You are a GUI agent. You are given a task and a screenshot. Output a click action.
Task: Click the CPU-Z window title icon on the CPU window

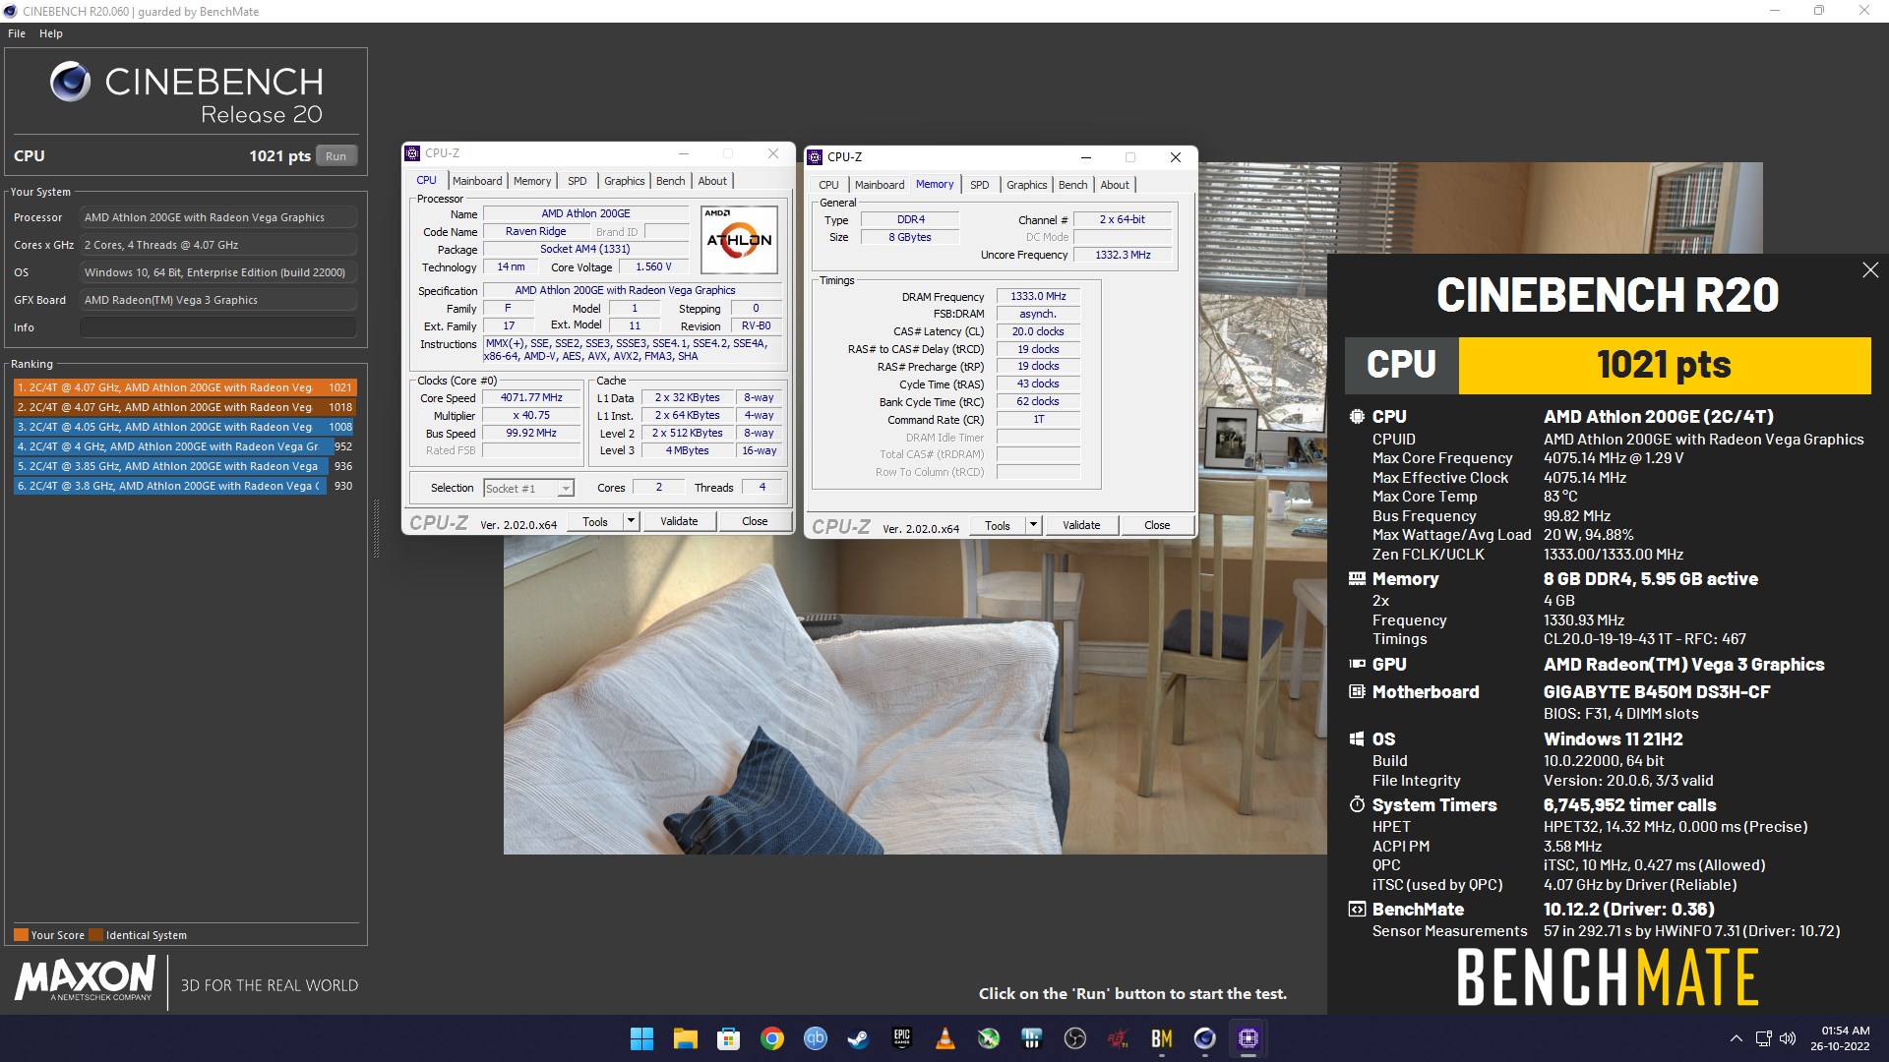(412, 153)
